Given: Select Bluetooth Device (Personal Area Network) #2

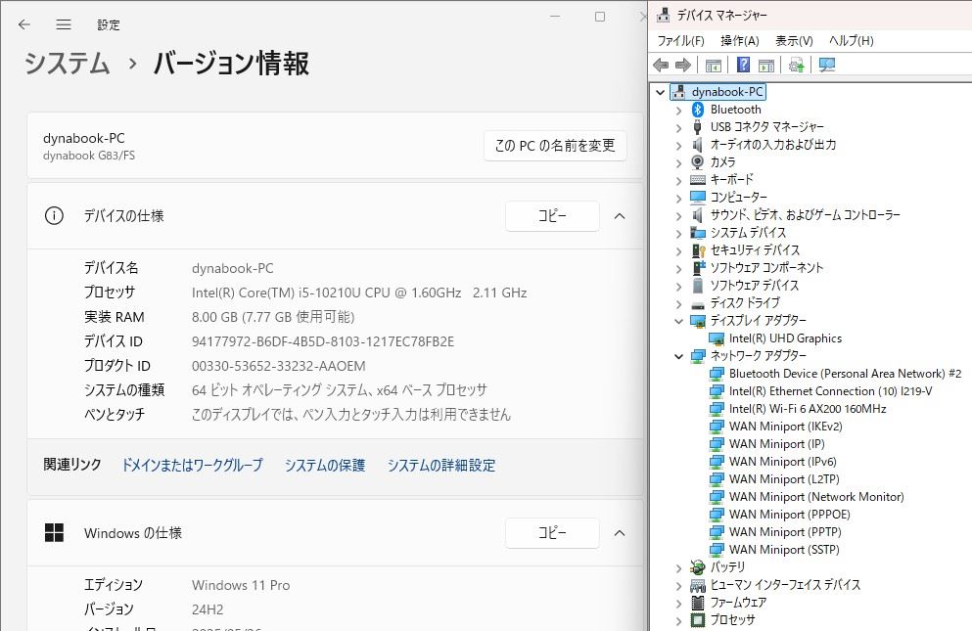Looking at the screenshot, I should click(x=845, y=374).
